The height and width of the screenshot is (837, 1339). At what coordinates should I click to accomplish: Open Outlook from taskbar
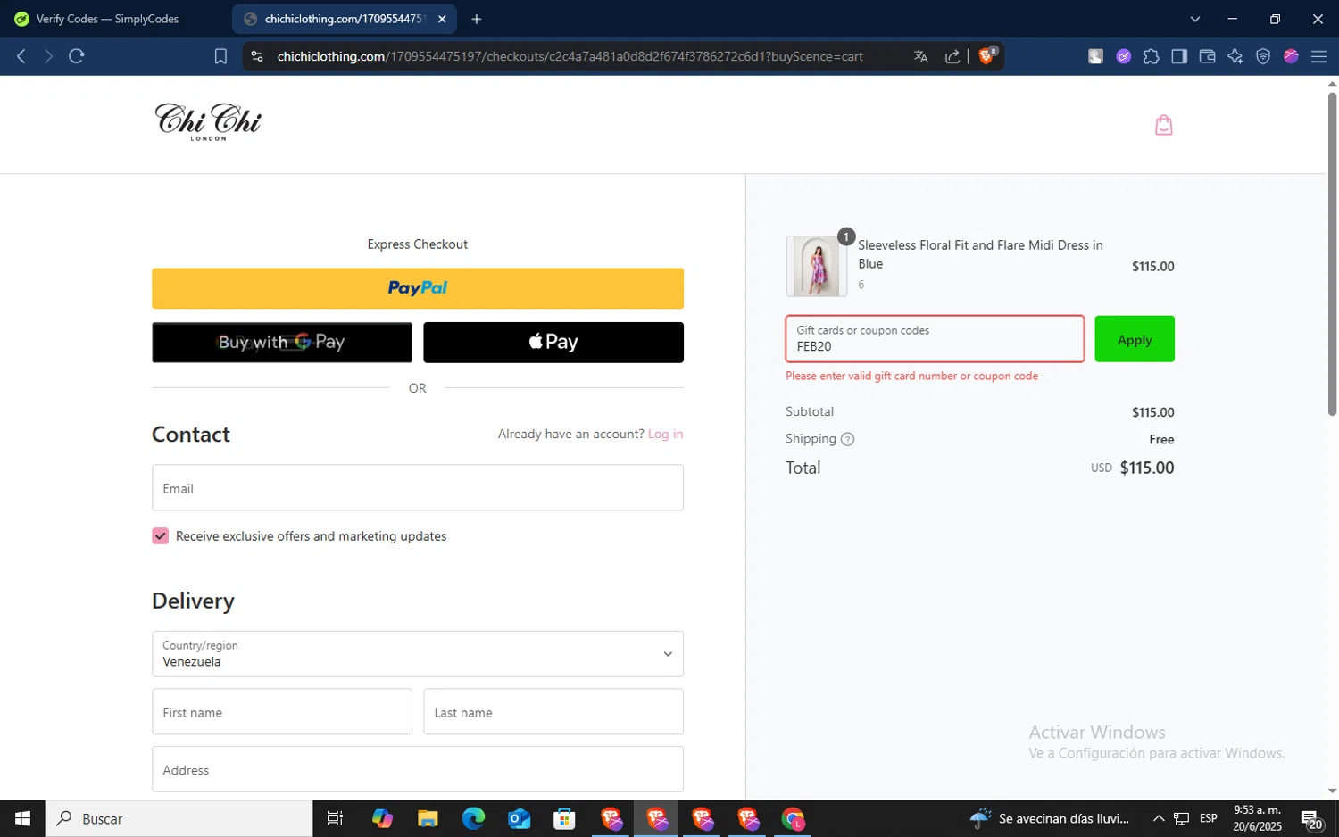click(x=519, y=818)
